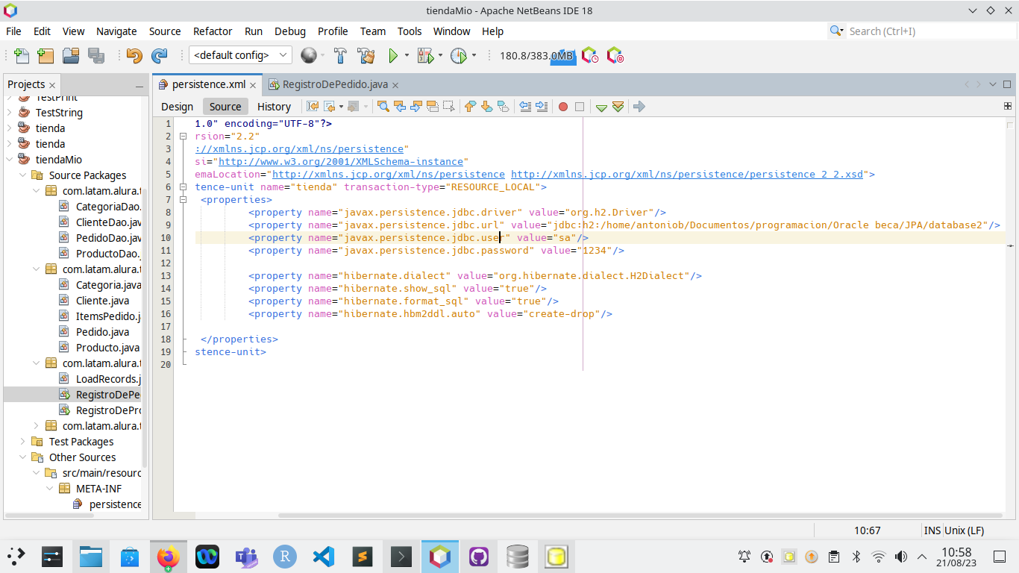Open the default config combo box
The image size is (1019, 573).
tap(241, 55)
